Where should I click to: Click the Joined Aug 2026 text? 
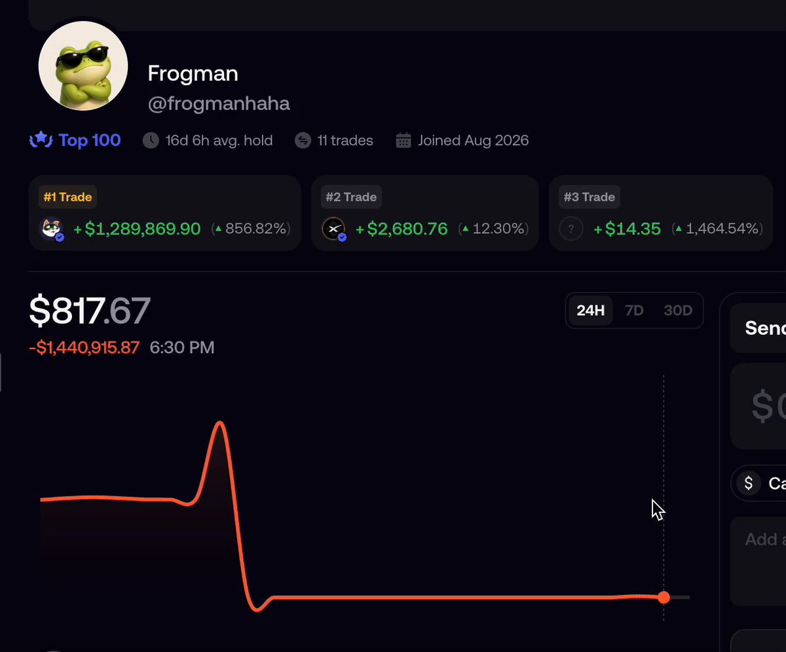pos(474,140)
